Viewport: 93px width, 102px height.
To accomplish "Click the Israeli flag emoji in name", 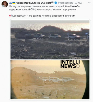I will pos(11,3).
